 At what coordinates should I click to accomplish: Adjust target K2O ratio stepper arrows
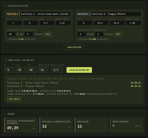point(34,70)
